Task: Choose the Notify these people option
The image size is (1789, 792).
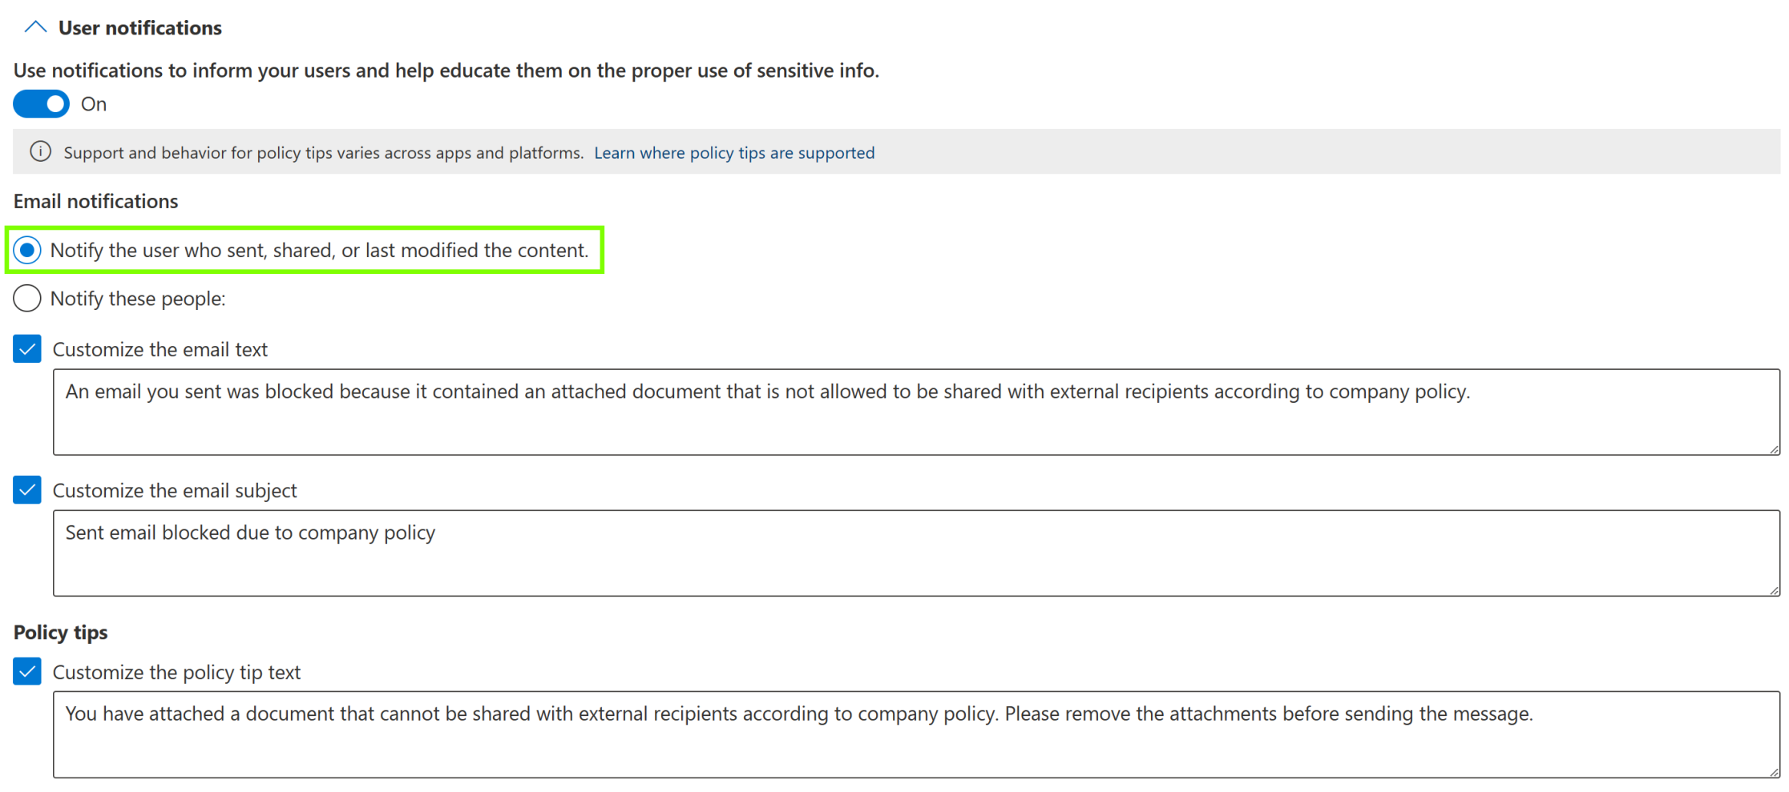Action: pos(26,298)
